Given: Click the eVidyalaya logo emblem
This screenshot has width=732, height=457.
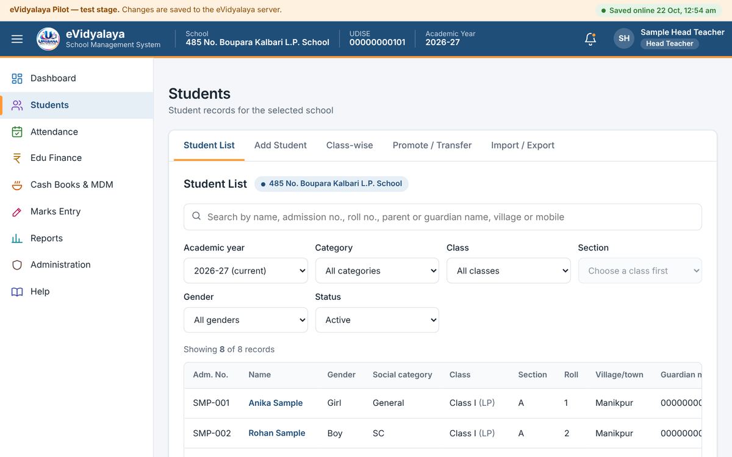Looking at the screenshot, I should tap(48, 39).
